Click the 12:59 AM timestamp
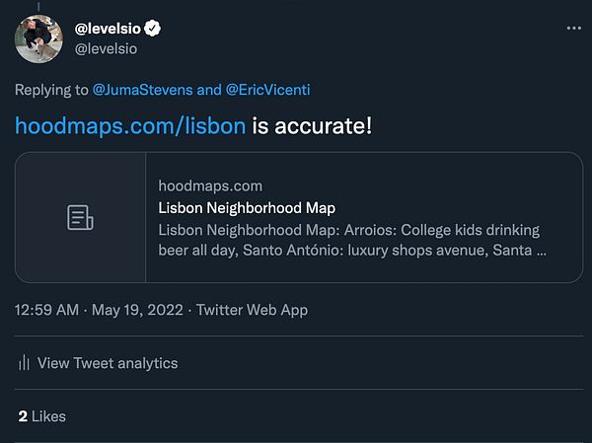Image resolution: width=592 pixels, height=443 pixels. click(x=48, y=310)
